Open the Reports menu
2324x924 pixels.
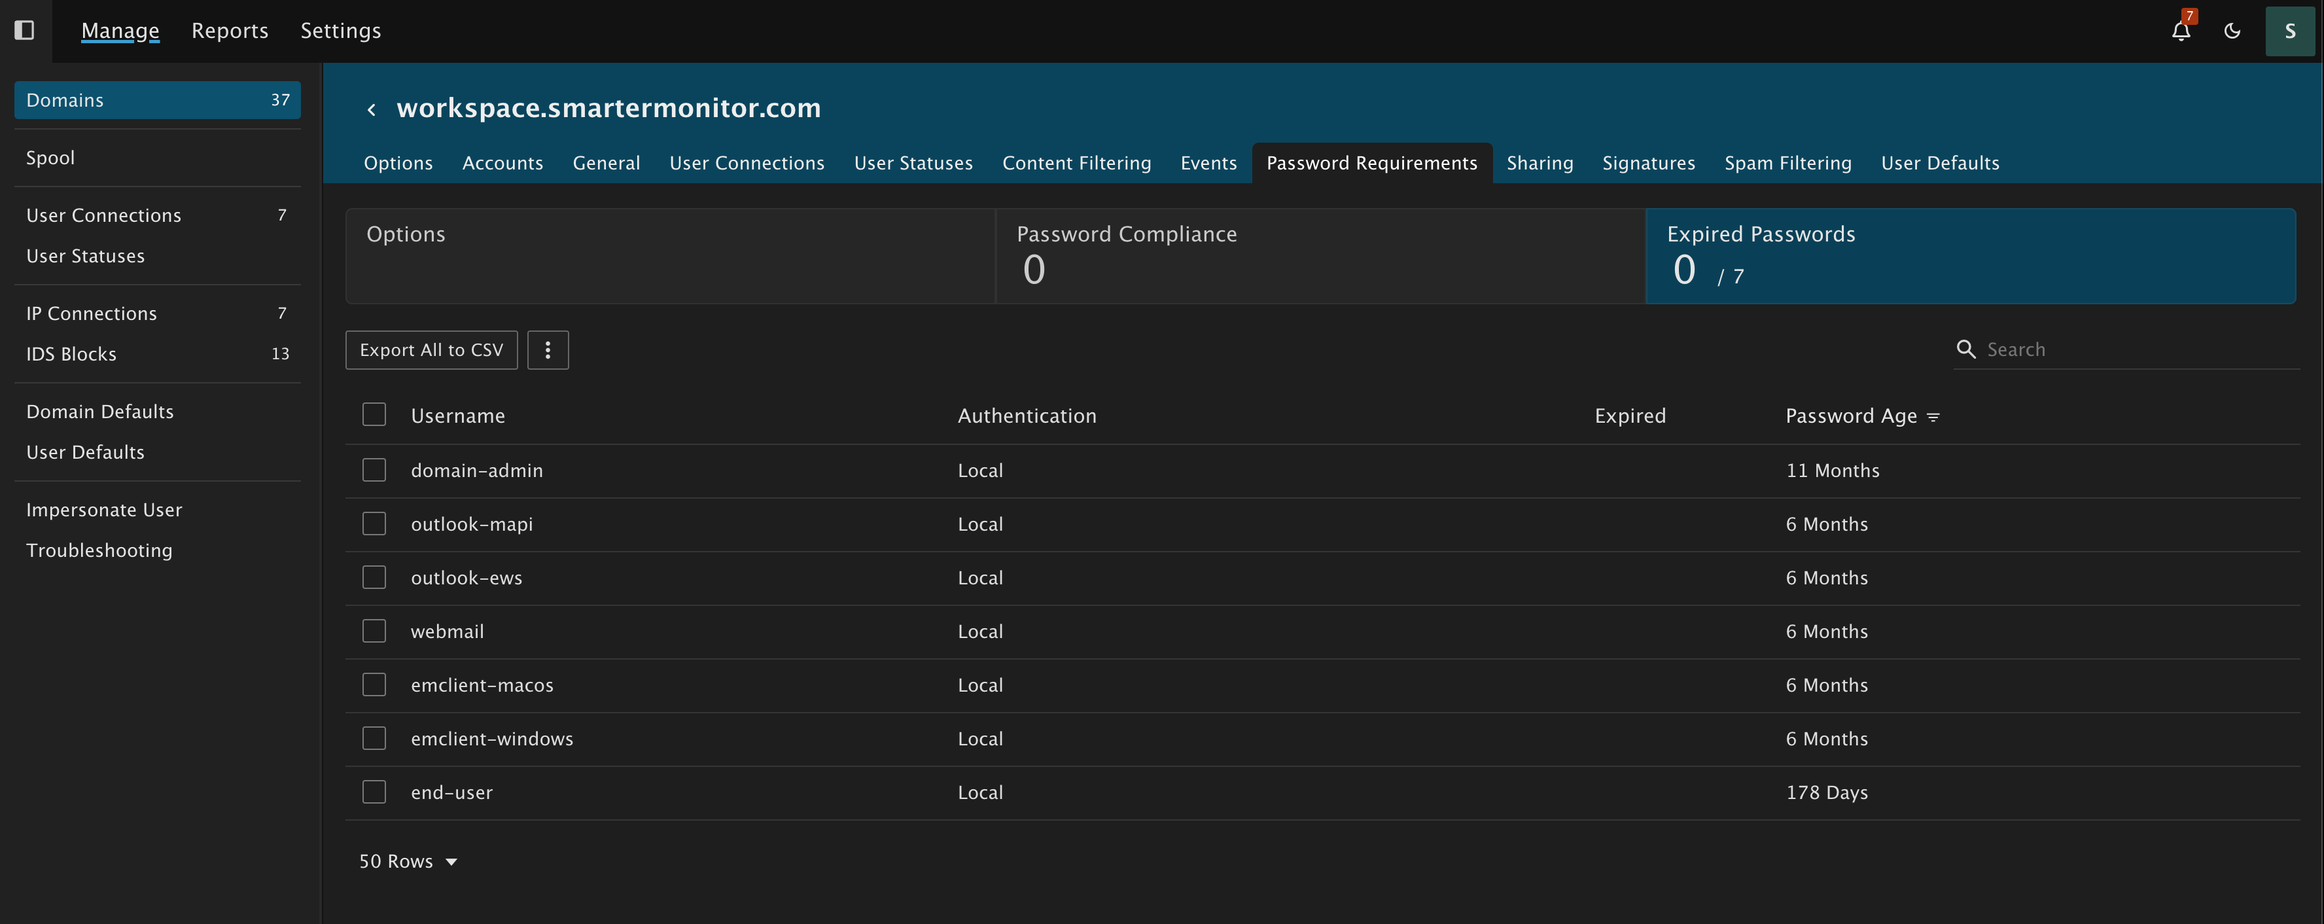pyautogui.click(x=229, y=31)
